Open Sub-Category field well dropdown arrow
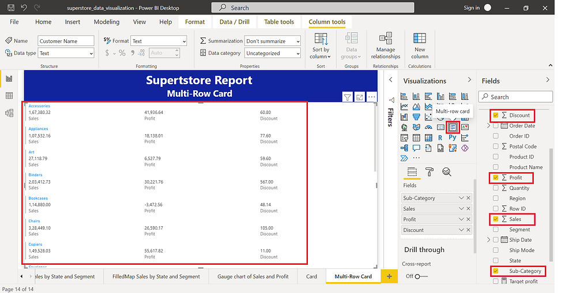The height and width of the screenshot is (293, 565). pos(461,198)
